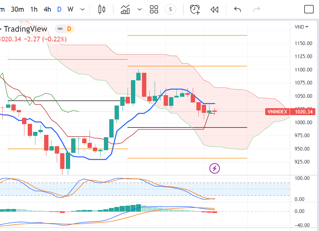Switch to the 1h timeframe
The image size is (319, 231).
pyautogui.click(x=34, y=9)
